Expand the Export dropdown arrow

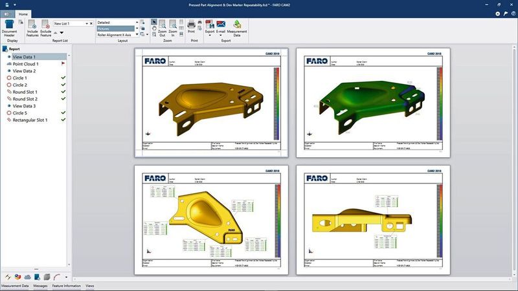click(210, 36)
